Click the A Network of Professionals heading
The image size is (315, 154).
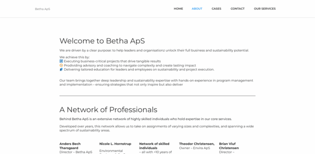coord(108,110)
